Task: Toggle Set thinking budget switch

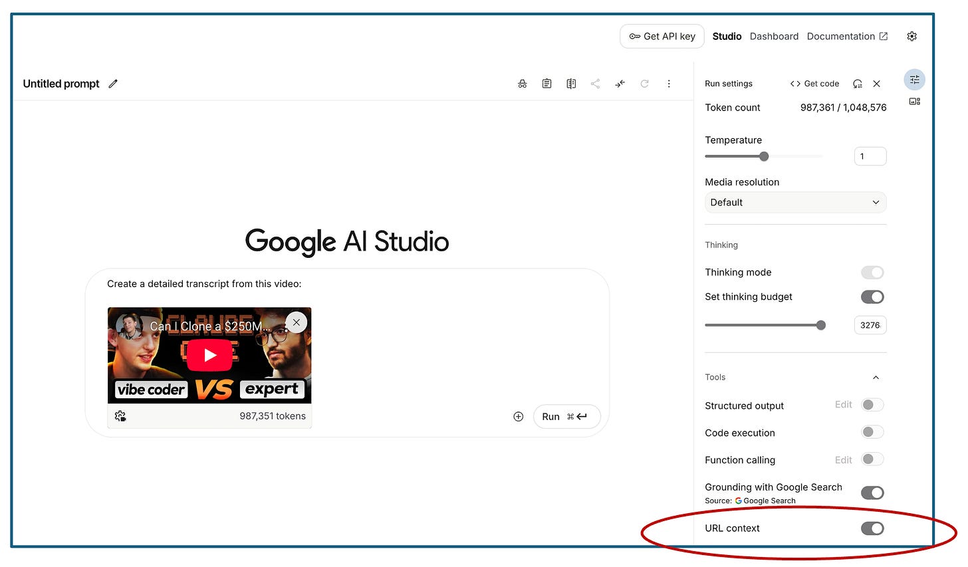Action: pyautogui.click(x=872, y=297)
